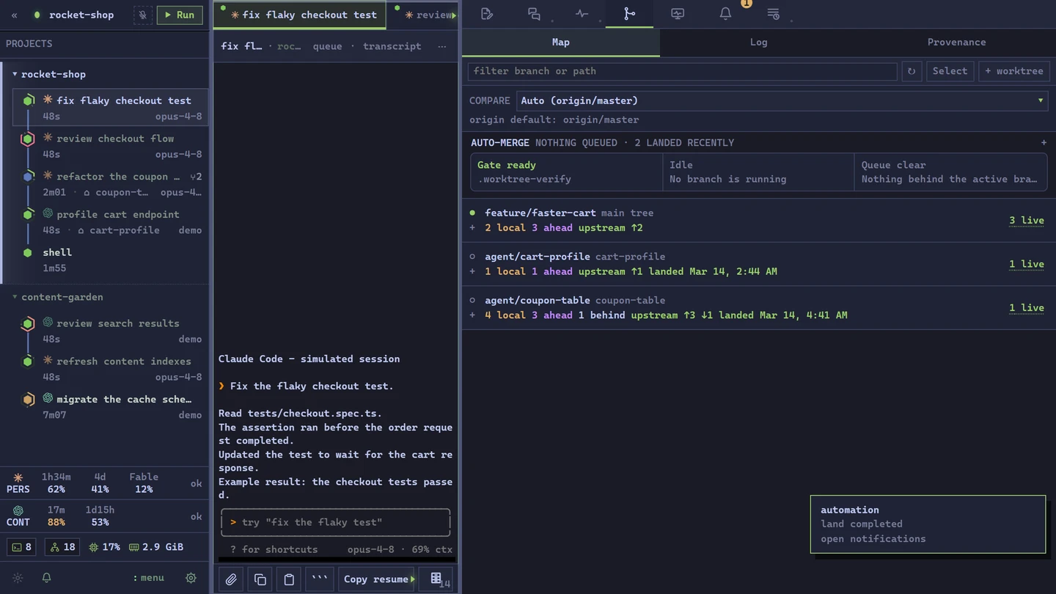Switch to the Log tab
This screenshot has width=1056, height=594.
coord(758,43)
